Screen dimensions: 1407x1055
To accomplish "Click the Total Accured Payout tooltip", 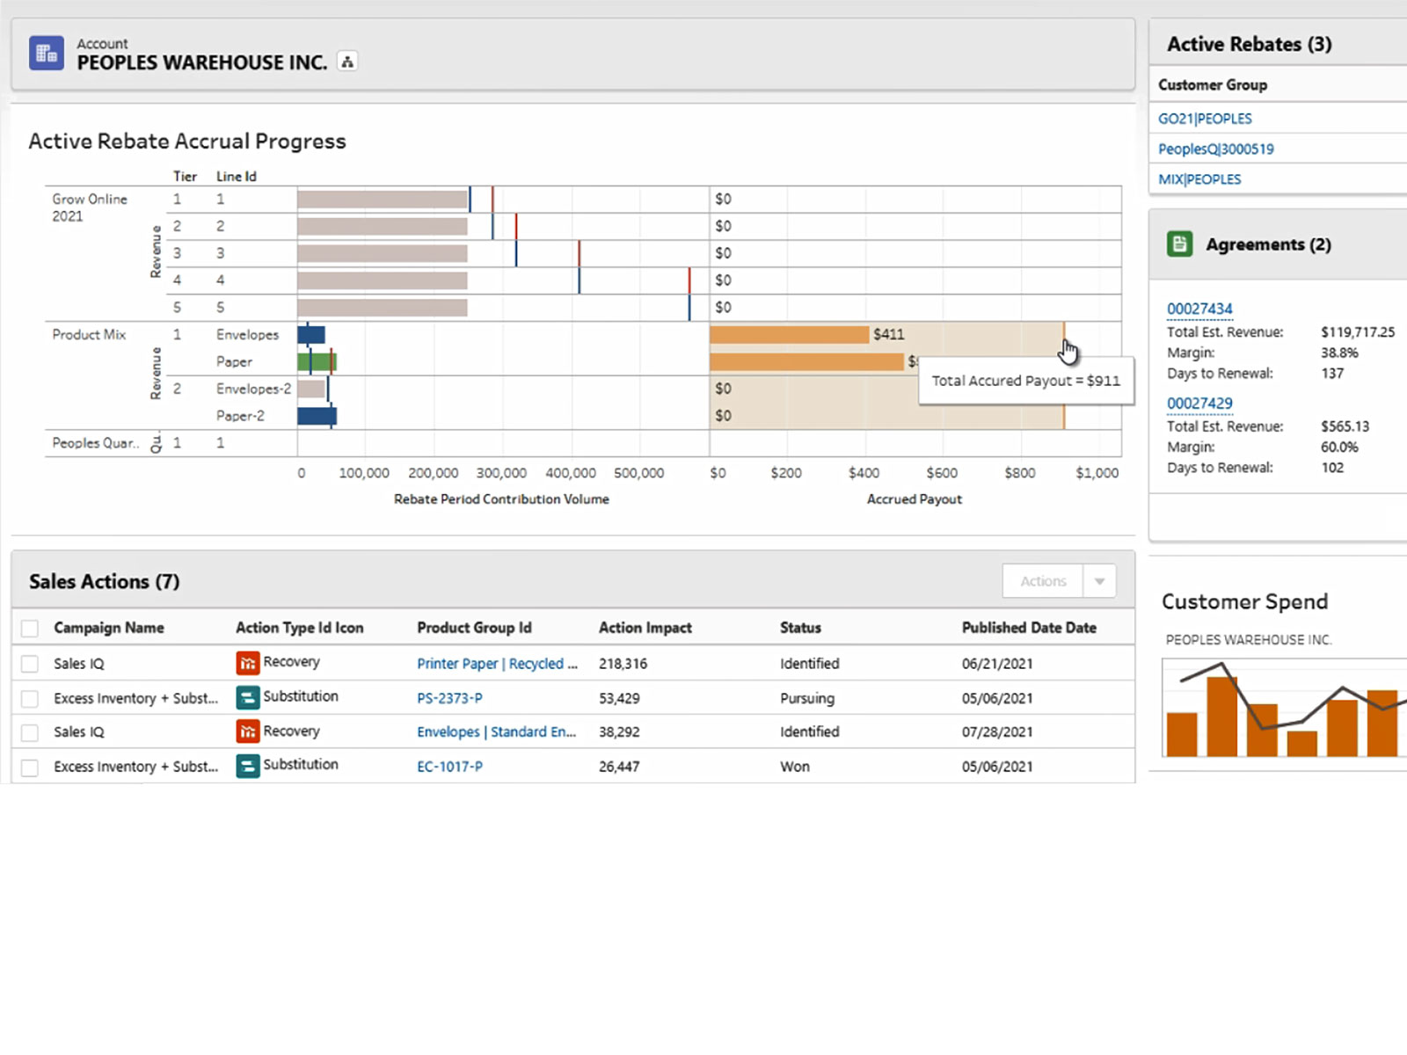I will pyautogui.click(x=1025, y=381).
